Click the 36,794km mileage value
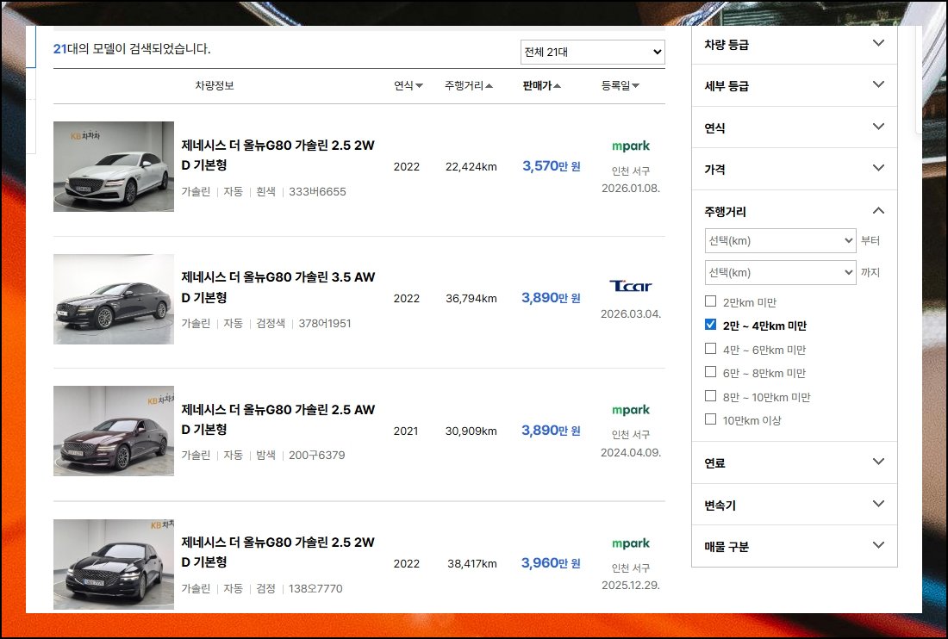Image resolution: width=948 pixels, height=639 pixels. click(x=471, y=298)
